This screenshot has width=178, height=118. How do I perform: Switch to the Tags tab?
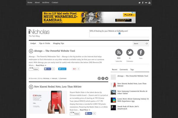[132, 70]
